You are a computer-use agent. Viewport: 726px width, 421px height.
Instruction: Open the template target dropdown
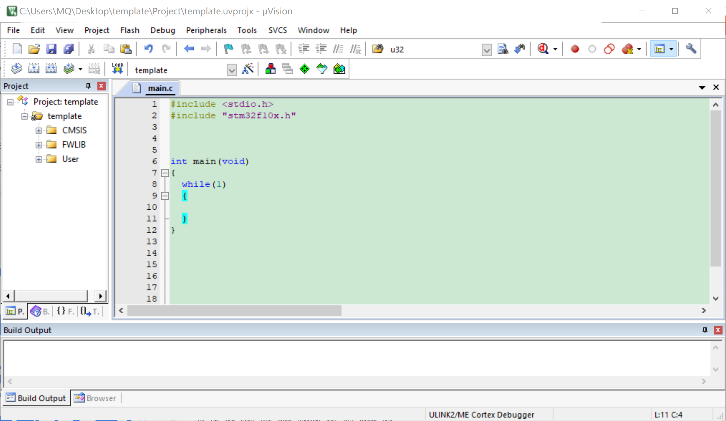(231, 70)
